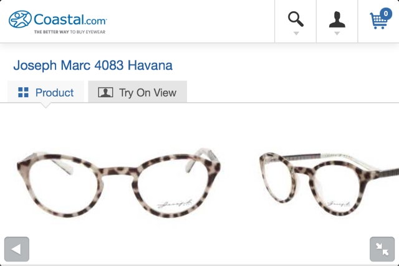Click the cart item count badge
The width and height of the screenshot is (399, 266).
[x=386, y=13]
